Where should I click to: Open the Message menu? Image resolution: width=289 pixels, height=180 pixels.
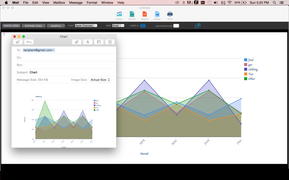(76, 3)
